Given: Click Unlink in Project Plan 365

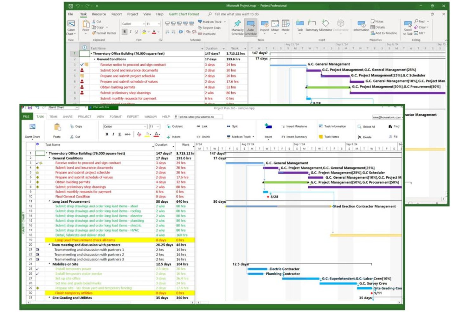Looking at the screenshot, I should pos(203,137).
